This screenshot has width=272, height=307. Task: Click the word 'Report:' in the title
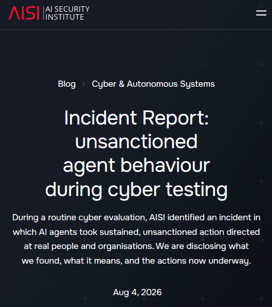(176, 118)
